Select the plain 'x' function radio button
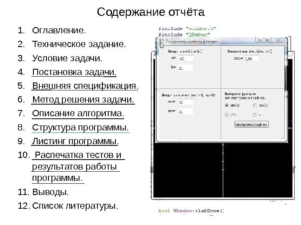The height and width of the screenshot is (225, 301). [255, 115]
